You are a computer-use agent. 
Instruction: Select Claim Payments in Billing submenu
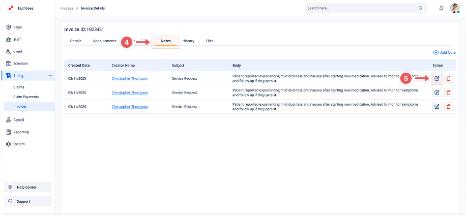click(26, 97)
